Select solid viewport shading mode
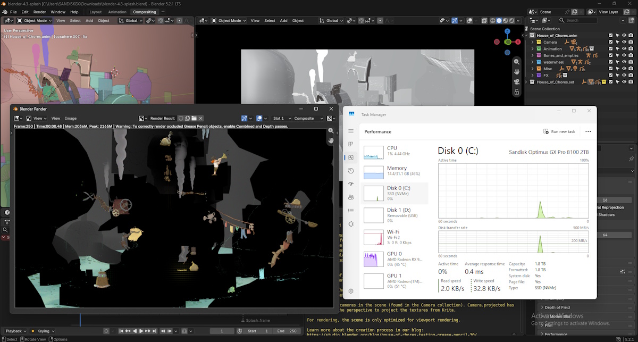The image size is (638, 342). pyautogui.click(x=499, y=20)
